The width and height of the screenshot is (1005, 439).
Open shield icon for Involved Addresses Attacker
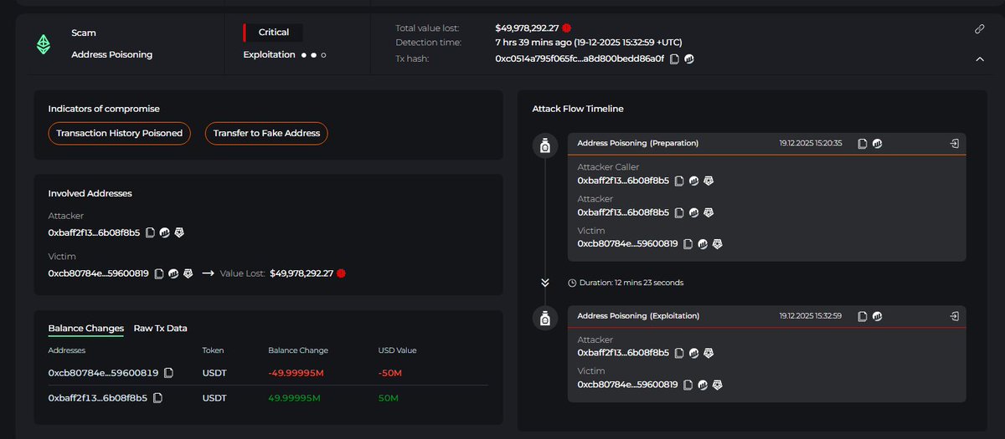click(x=178, y=232)
